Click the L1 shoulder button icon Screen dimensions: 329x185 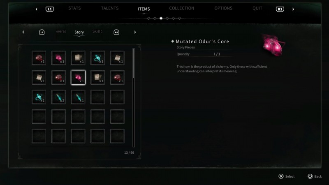(x=50, y=9)
